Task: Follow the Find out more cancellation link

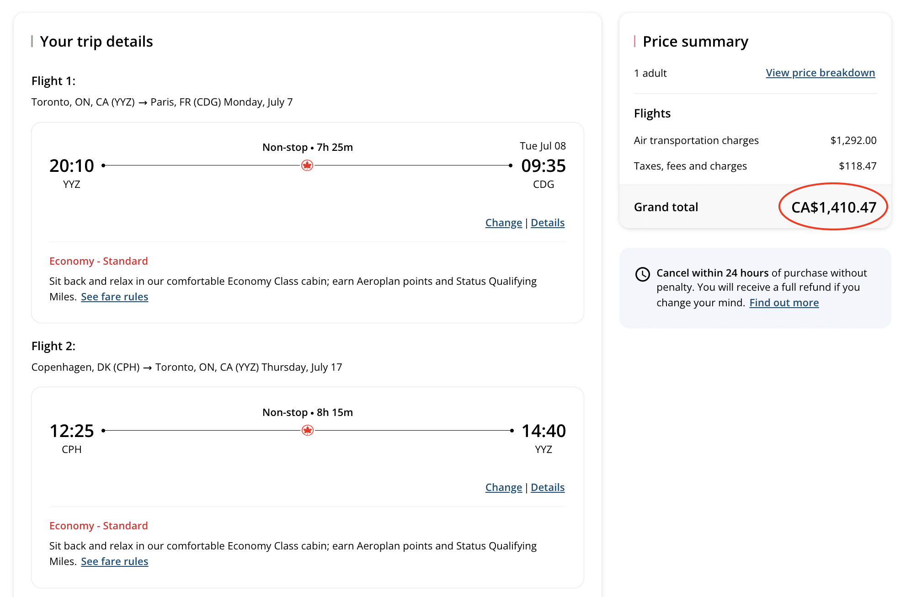Action: click(x=783, y=303)
